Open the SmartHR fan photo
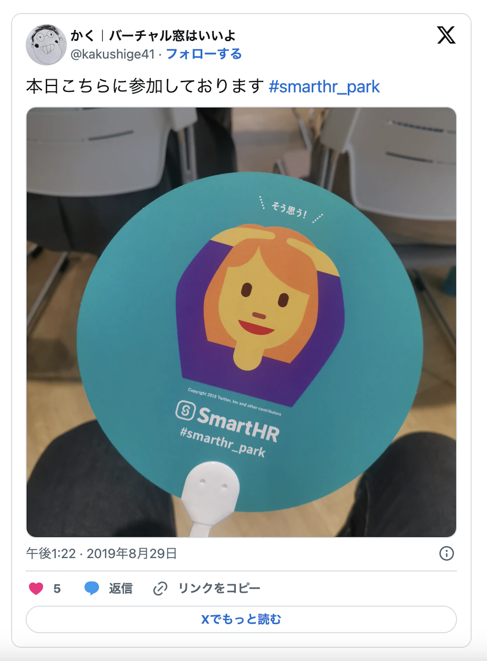 tap(241, 322)
